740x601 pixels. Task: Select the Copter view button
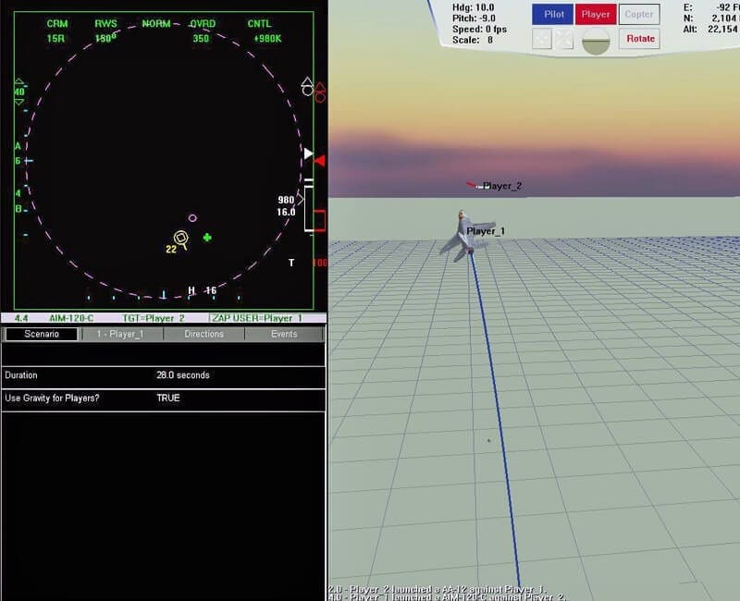[x=639, y=14]
